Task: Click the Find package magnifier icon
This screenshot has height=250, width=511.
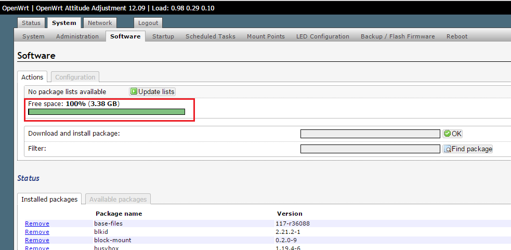Action: [x=447, y=149]
